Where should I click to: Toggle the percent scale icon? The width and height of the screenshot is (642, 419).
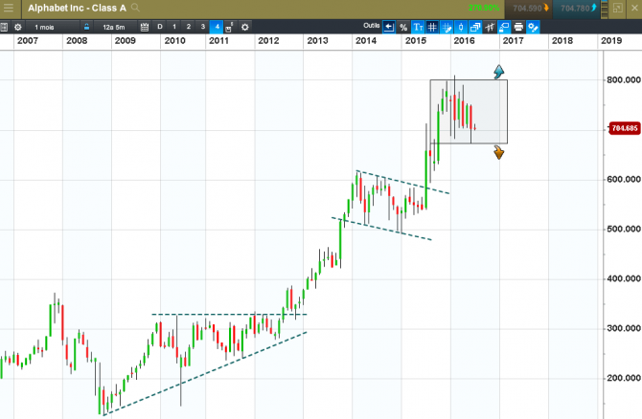point(403,28)
